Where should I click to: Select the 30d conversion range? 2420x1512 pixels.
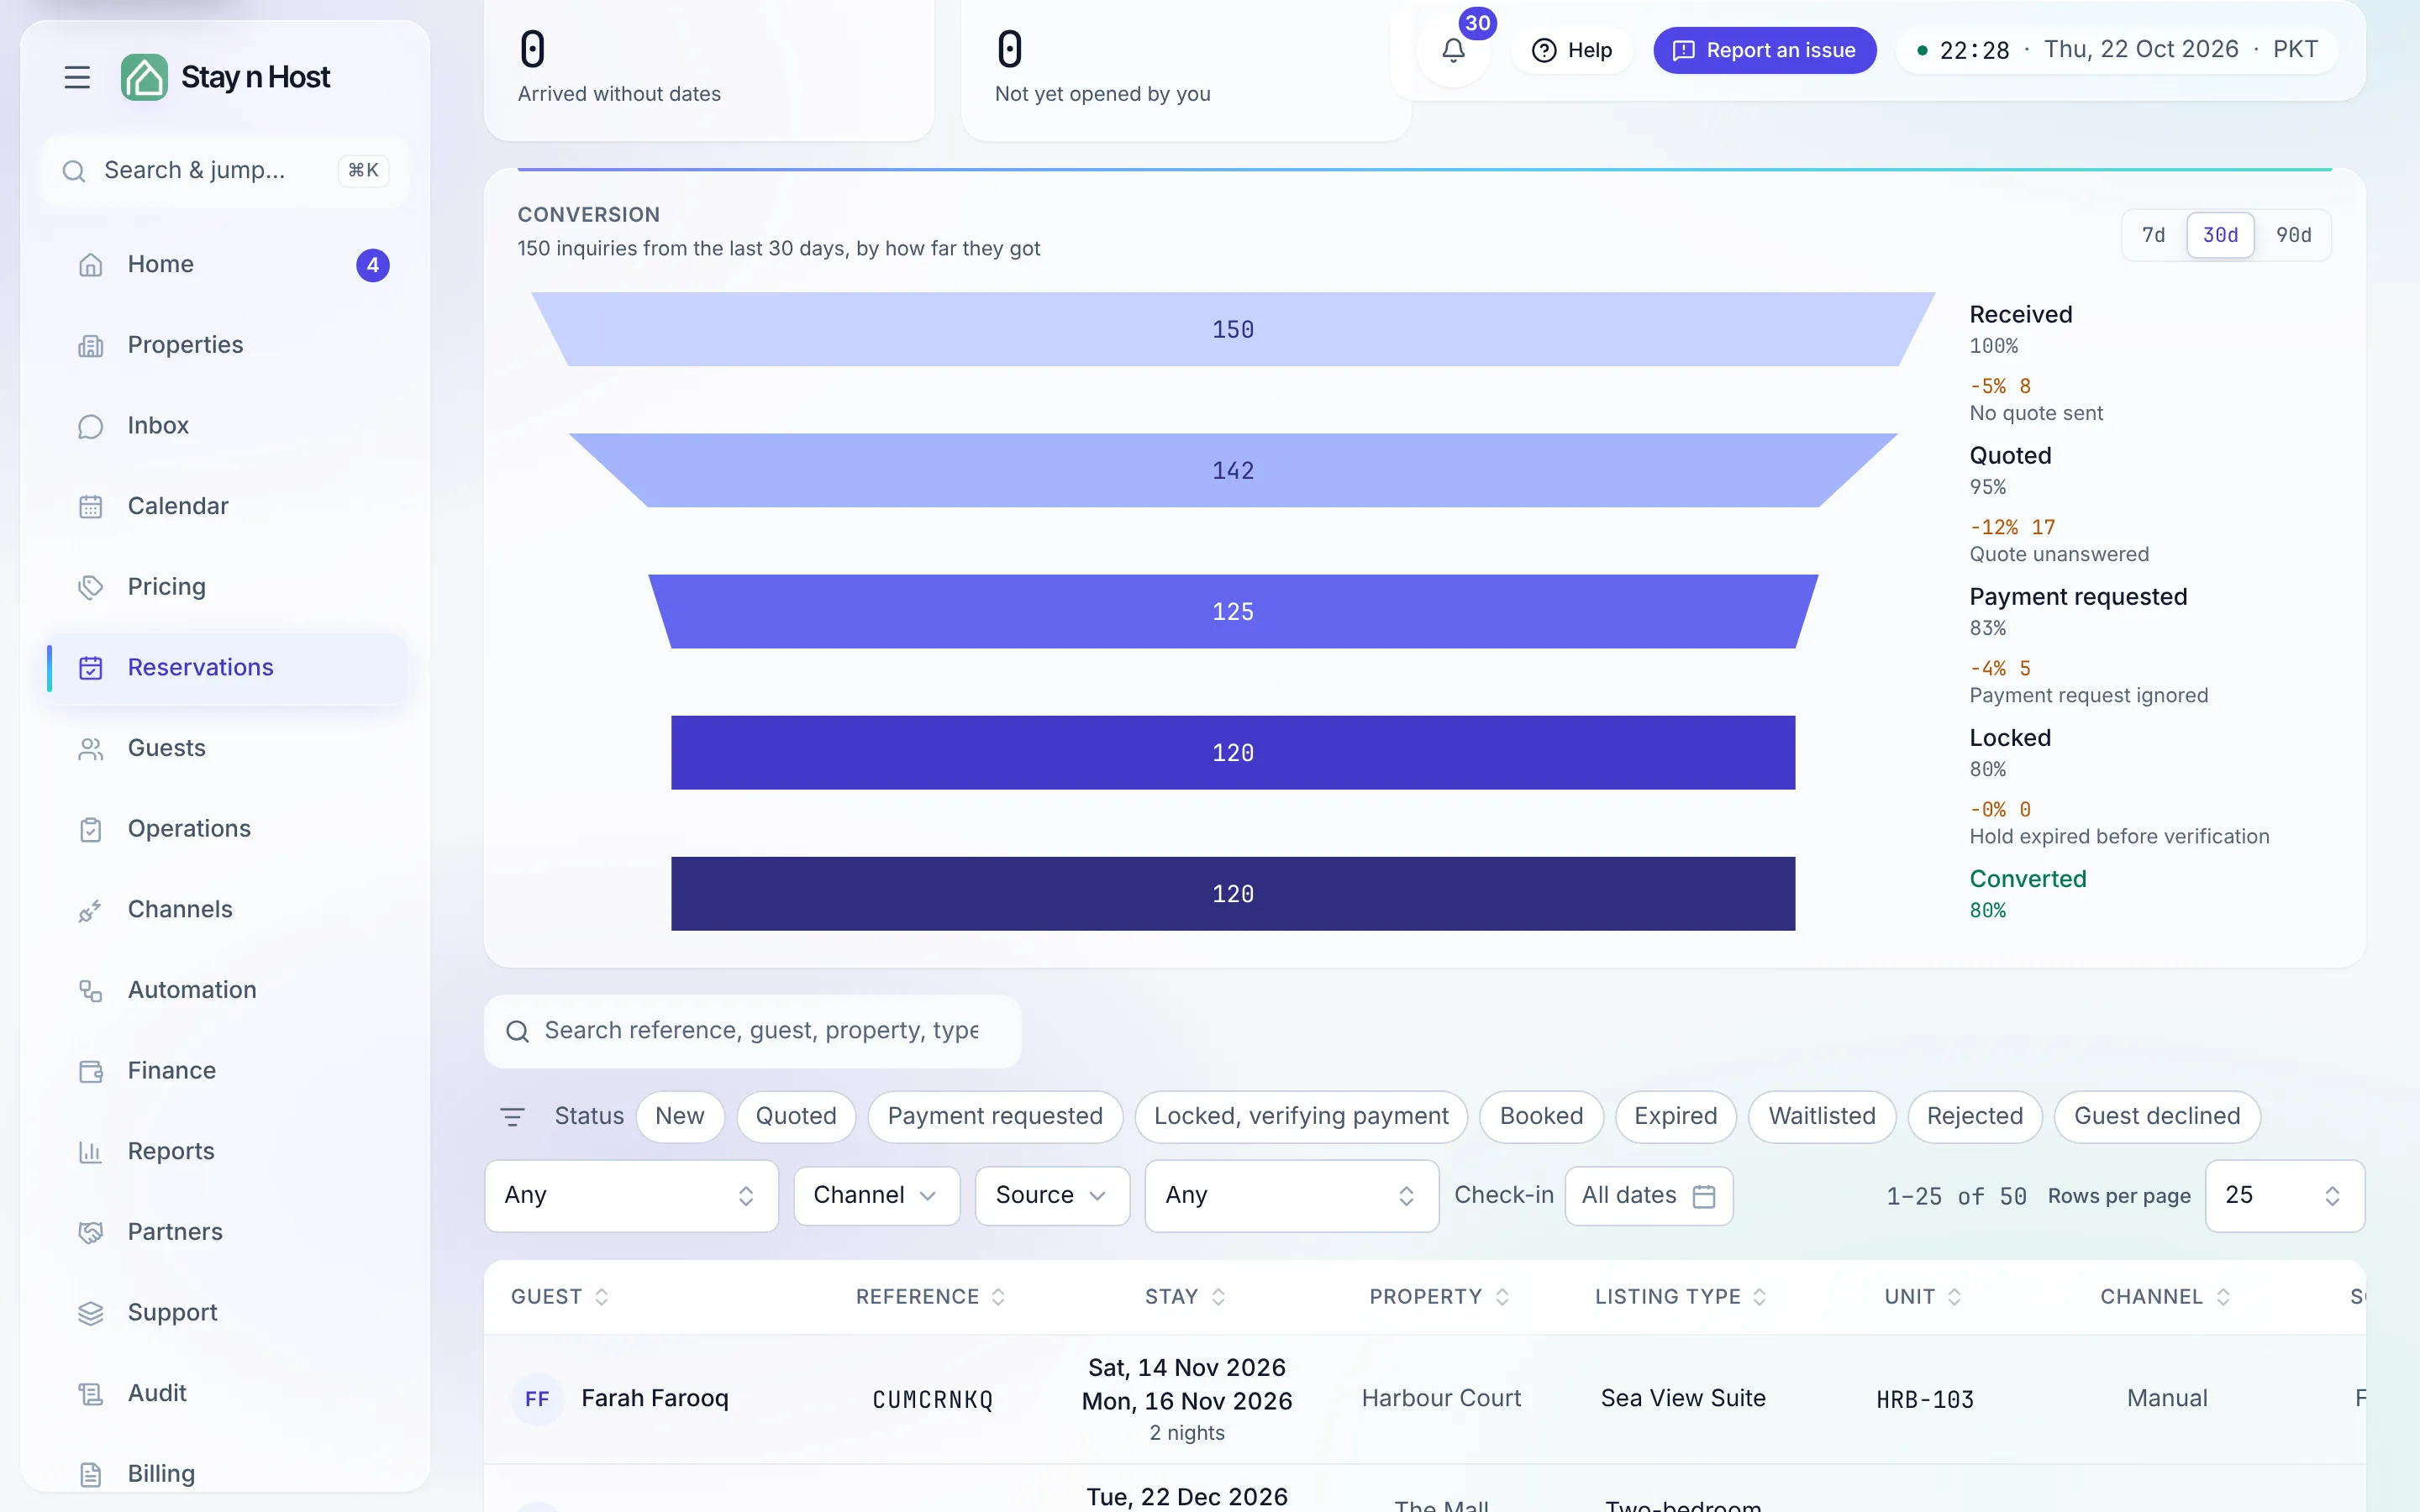click(x=2220, y=235)
